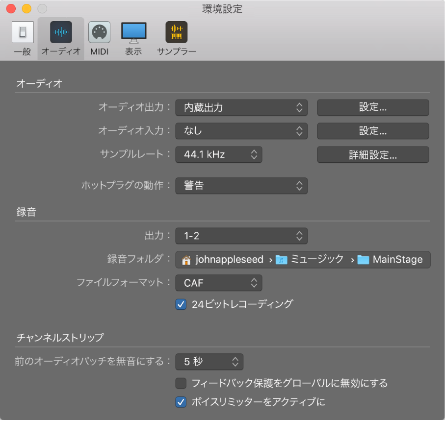Change the 出力 1-2 selection
The height and width of the screenshot is (421, 445).
pyautogui.click(x=241, y=236)
